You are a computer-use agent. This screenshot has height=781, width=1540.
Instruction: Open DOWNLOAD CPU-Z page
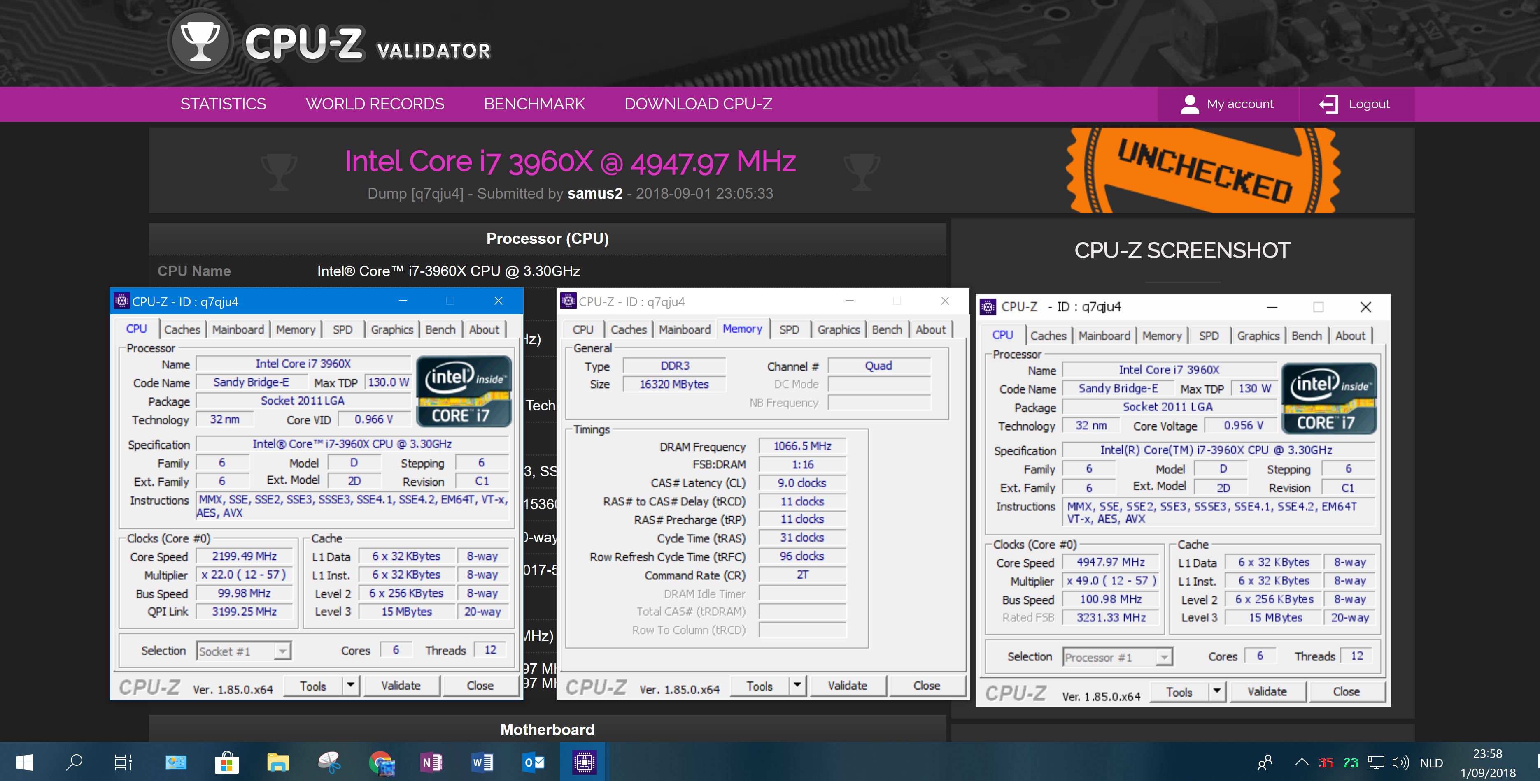(x=698, y=104)
